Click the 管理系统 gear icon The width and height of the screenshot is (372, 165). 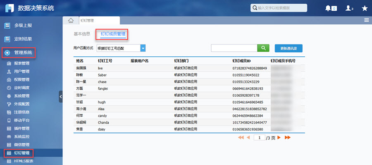7,52
